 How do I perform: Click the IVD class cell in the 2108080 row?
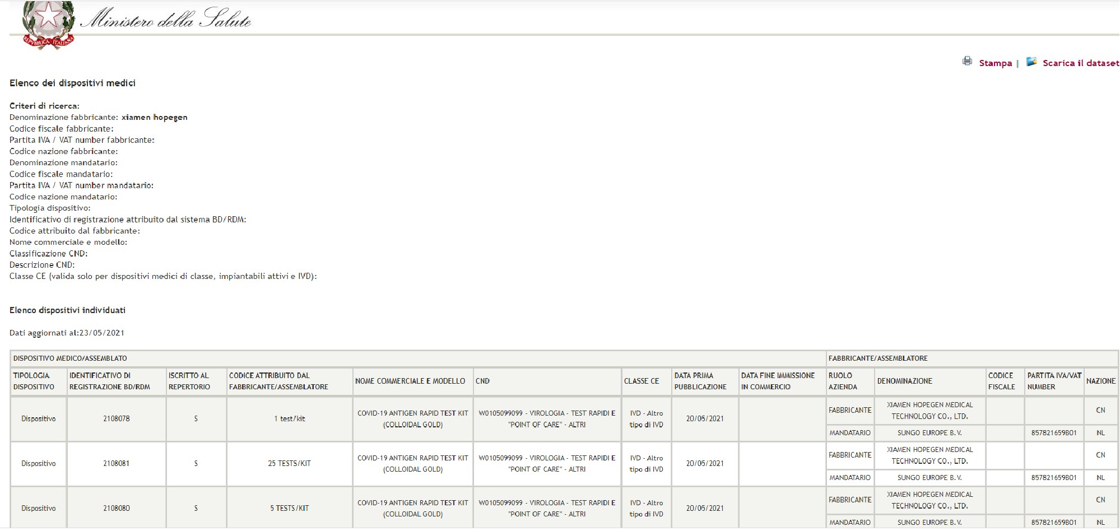point(647,509)
